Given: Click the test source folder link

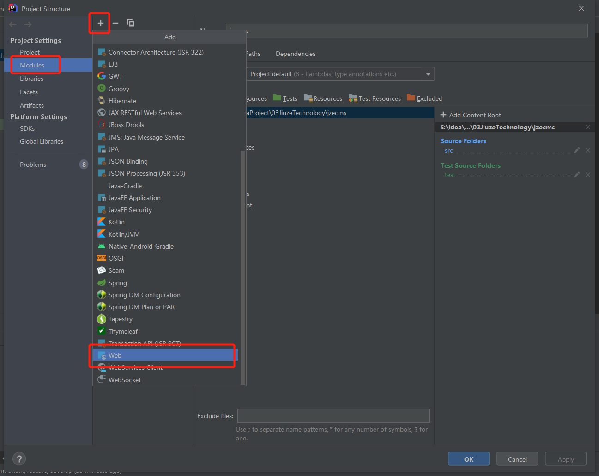Looking at the screenshot, I should click(x=450, y=175).
